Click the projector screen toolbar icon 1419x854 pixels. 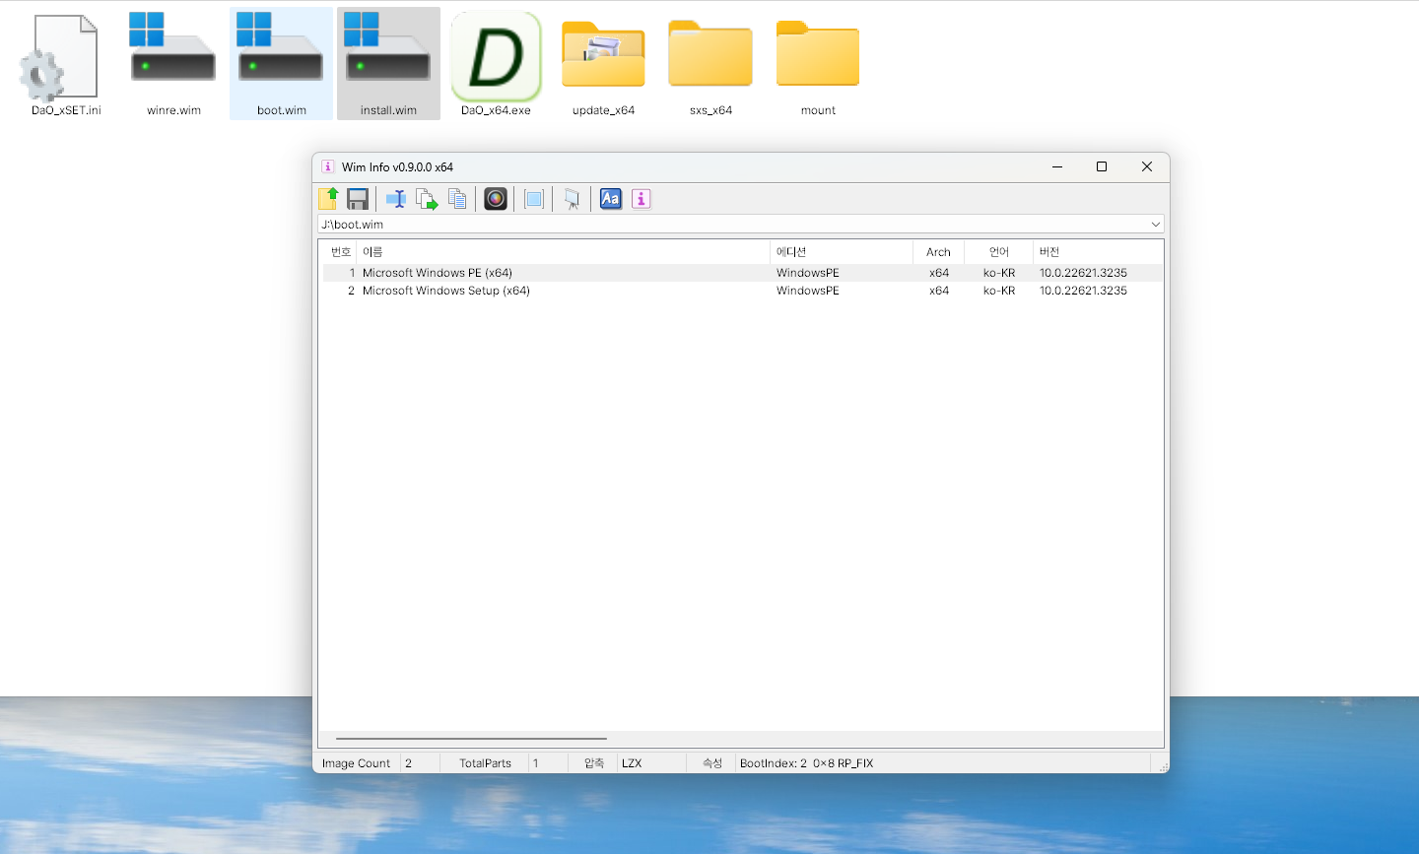tap(572, 199)
